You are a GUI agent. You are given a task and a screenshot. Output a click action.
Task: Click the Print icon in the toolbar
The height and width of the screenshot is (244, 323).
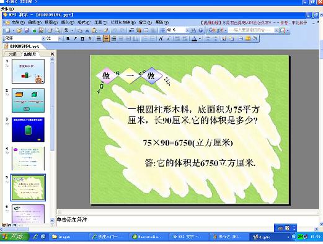click(x=50, y=30)
